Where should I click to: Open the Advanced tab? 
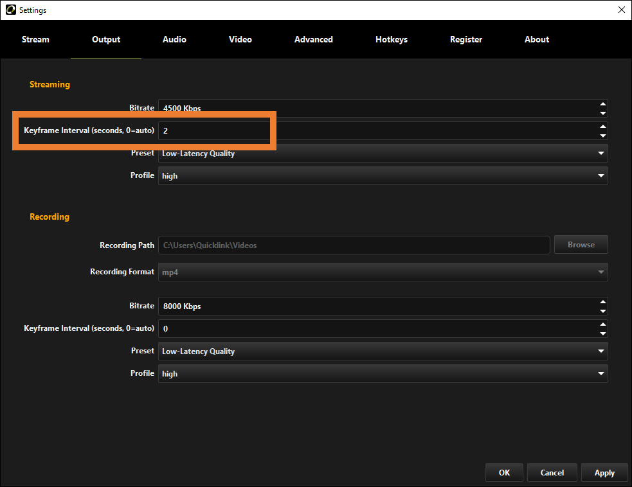(x=314, y=39)
